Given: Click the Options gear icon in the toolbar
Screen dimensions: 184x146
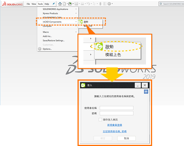Looking at the screenshot, I should click(109, 4).
